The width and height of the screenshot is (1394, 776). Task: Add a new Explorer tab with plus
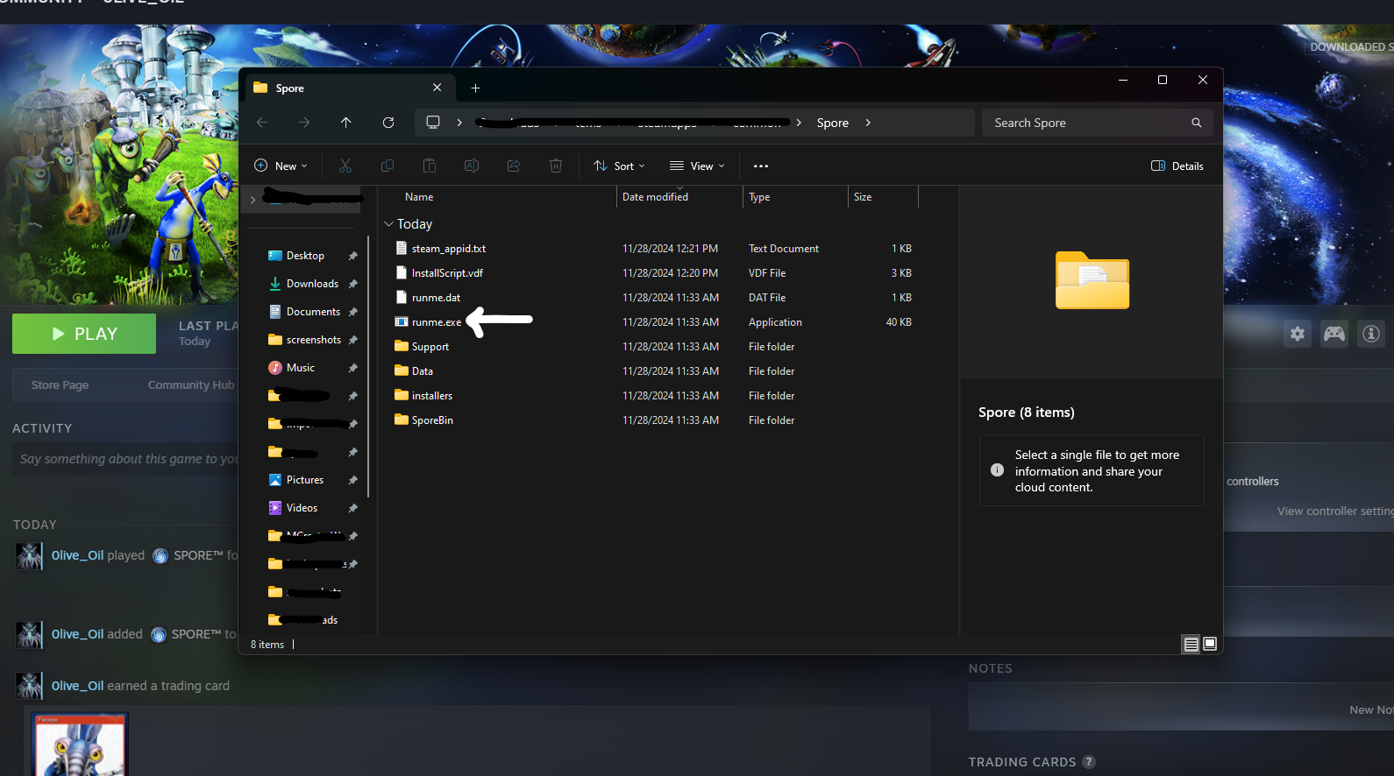(x=475, y=88)
